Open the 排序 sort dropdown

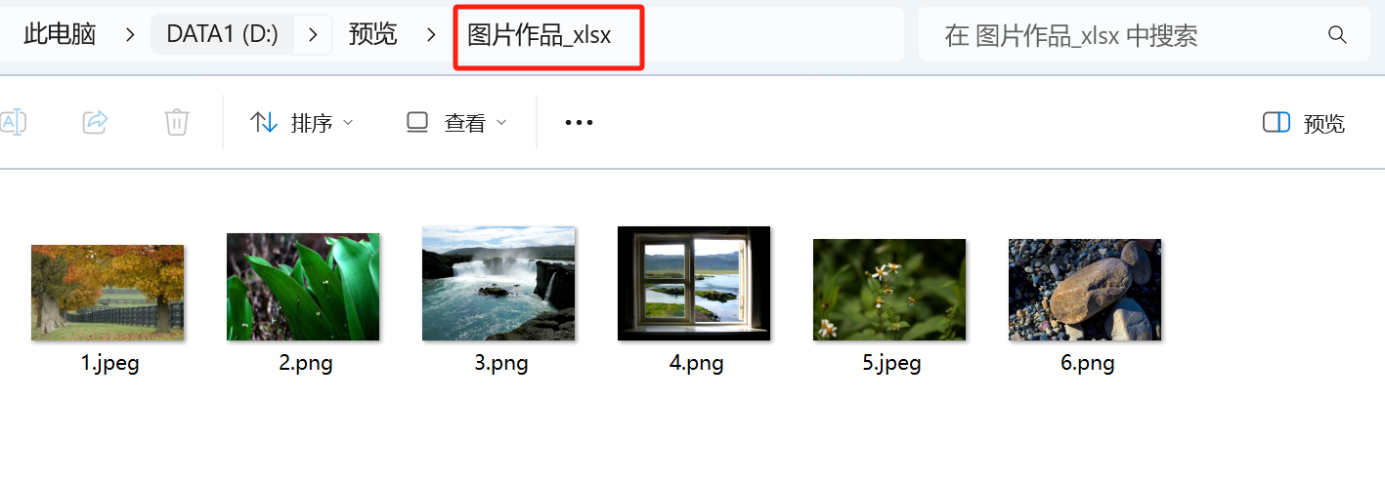302,123
